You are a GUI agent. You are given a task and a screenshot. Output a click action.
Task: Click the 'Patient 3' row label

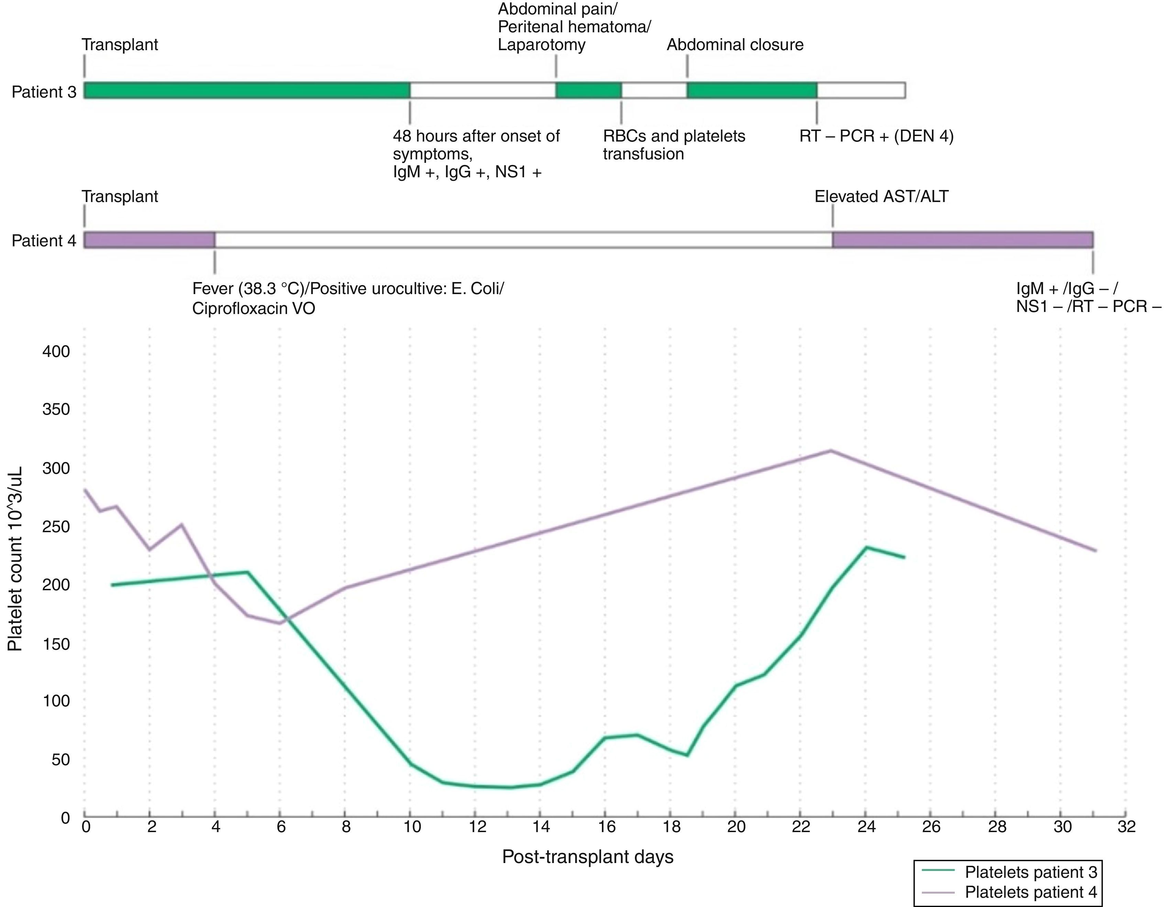click(44, 92)
